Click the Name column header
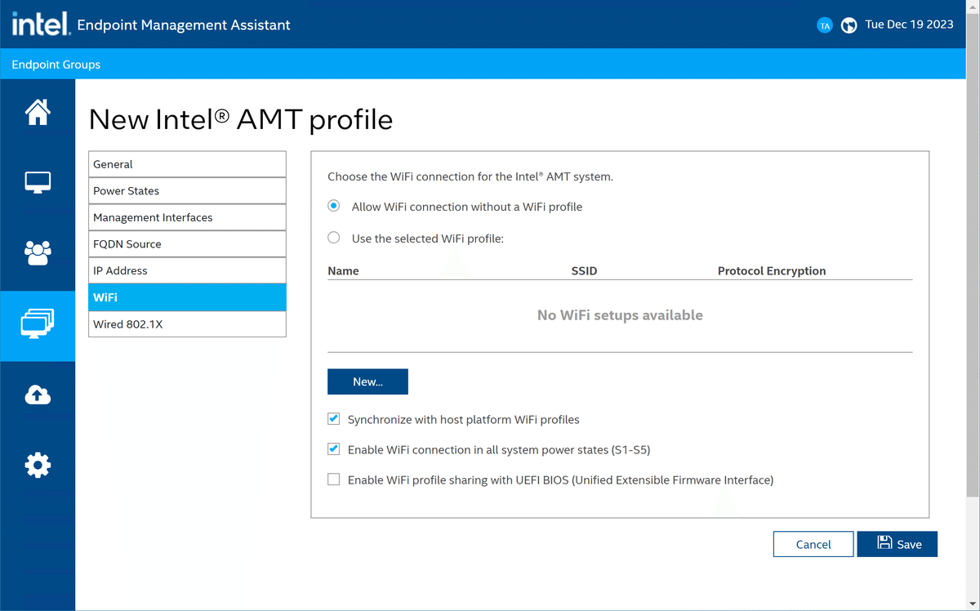 343,270
